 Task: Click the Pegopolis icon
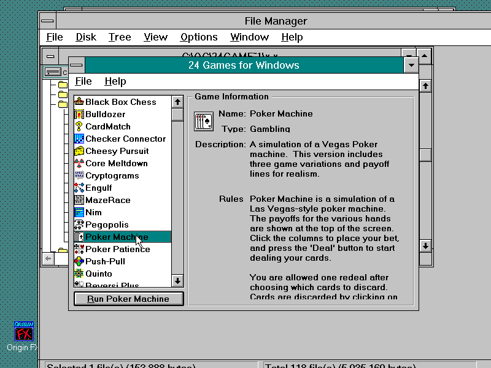[79, 224]
